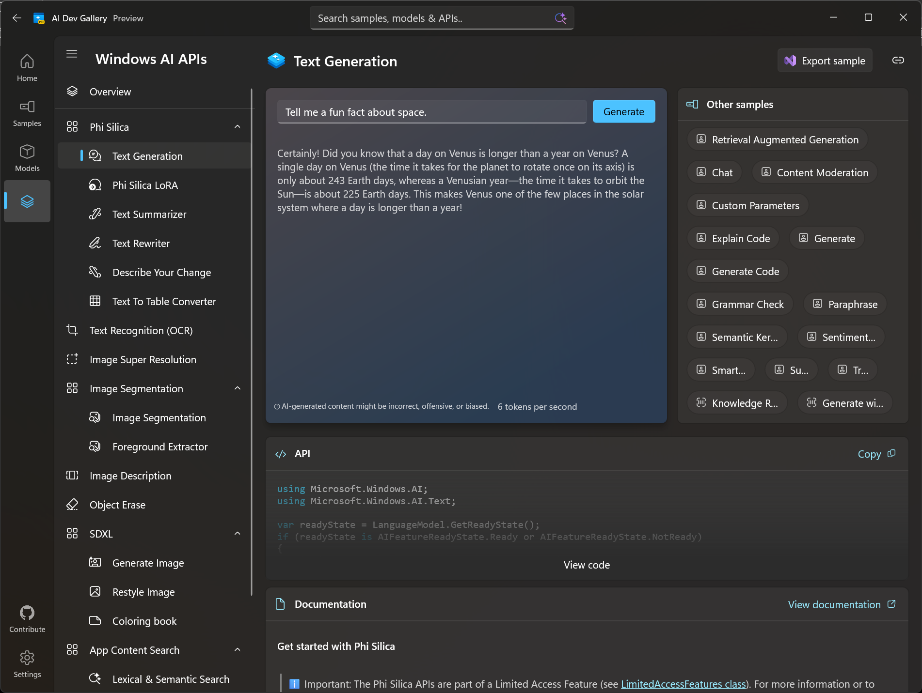This screenshot has height=693, width=922.
Task: Collapse the App Content Search section
Action: (237, 650)
